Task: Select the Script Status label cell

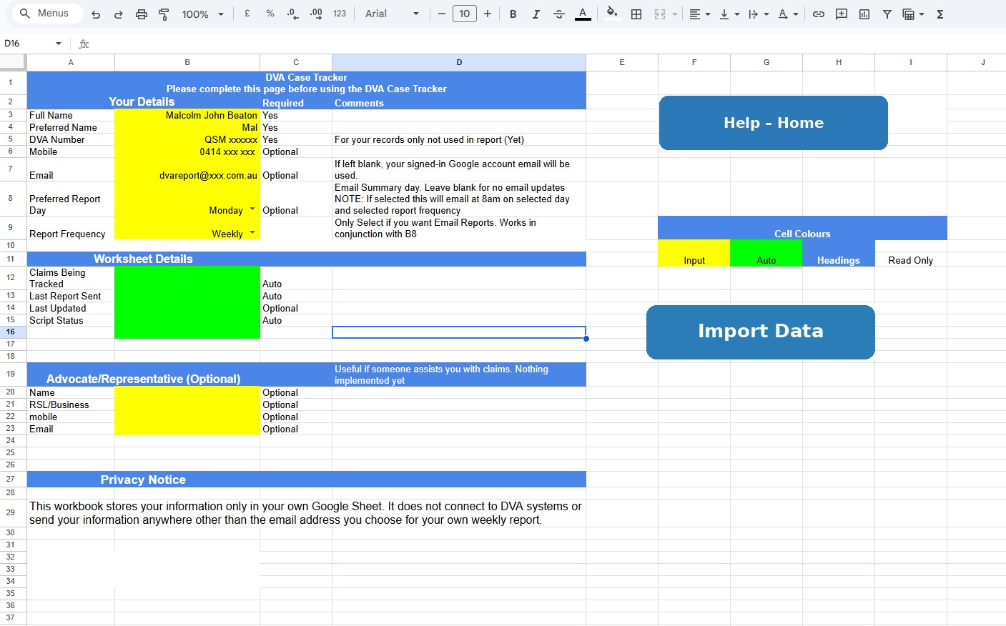Action: pyautogui.click(x=71, y=320)
